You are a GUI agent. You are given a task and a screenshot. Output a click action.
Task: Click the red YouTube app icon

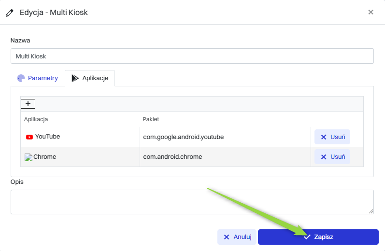point(29,137)
